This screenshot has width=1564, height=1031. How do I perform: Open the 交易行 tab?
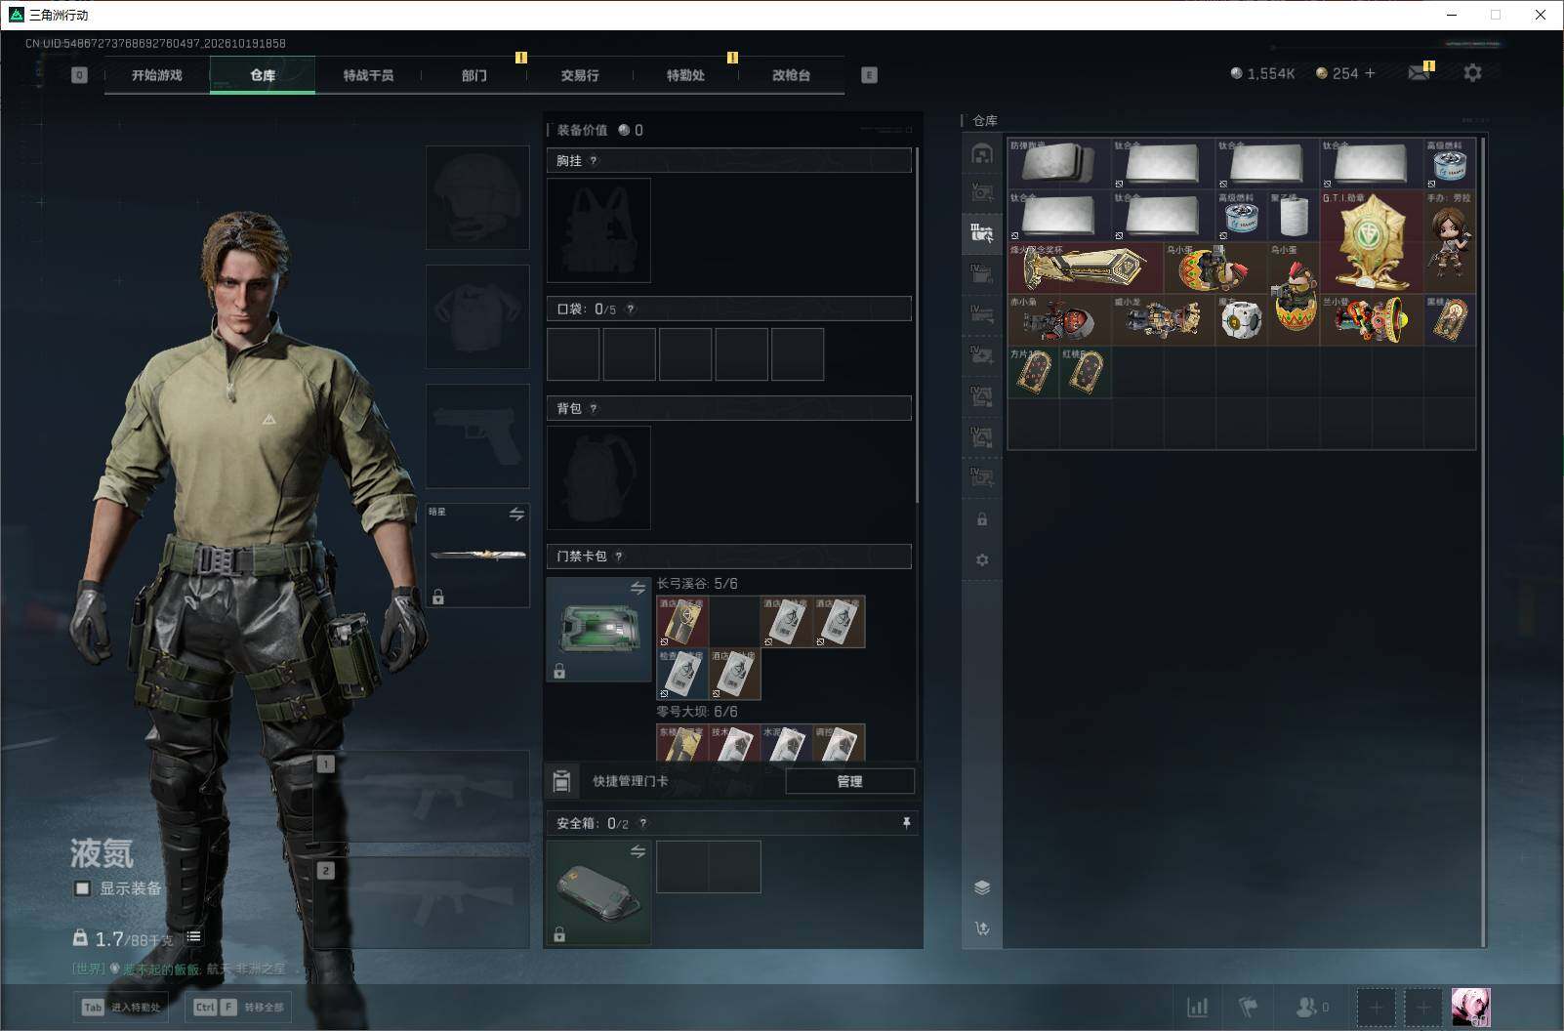coord(580,75)
